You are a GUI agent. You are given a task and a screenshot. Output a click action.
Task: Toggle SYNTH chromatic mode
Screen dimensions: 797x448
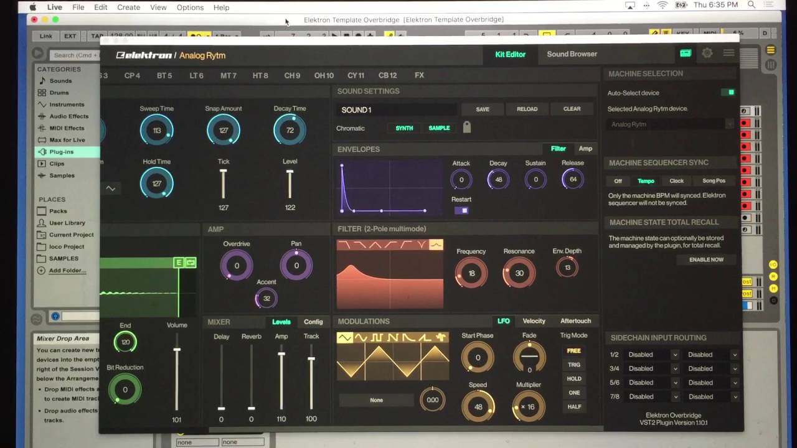pyautogui.click(x=404, y=128)
